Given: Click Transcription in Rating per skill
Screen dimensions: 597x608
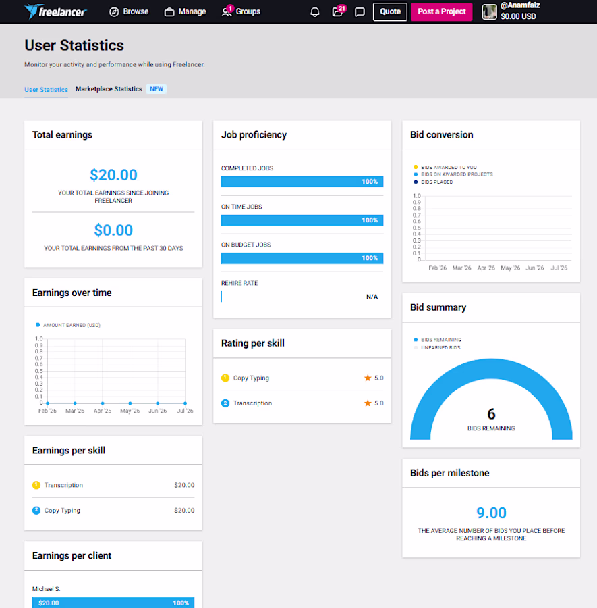Looking at the screenshot, I should tap(252, 403).
